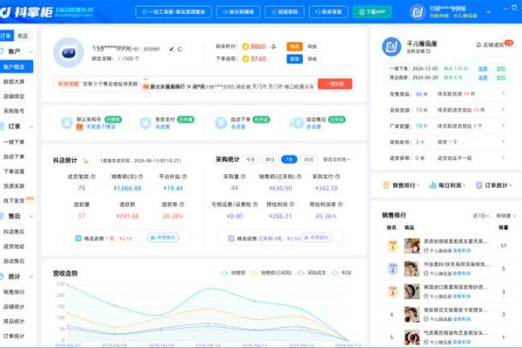Click the 视频教程 header button
Image resolution: width=522 pixels, height=348 pixels.
[284, 12]
